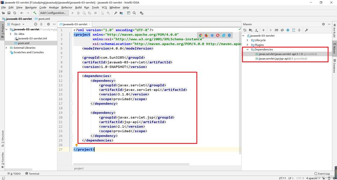Toggle the 1: Project tool window stripe
The height and width of the screenshot is (180, 337).
tap(3, 31)
